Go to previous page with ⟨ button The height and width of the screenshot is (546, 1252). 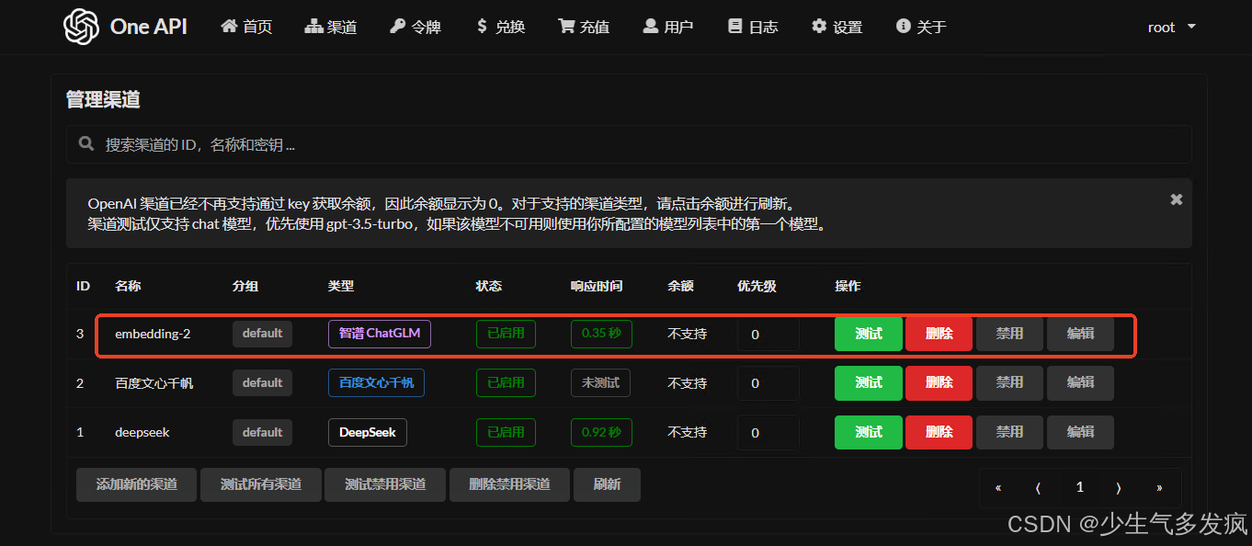[1038, 488]
